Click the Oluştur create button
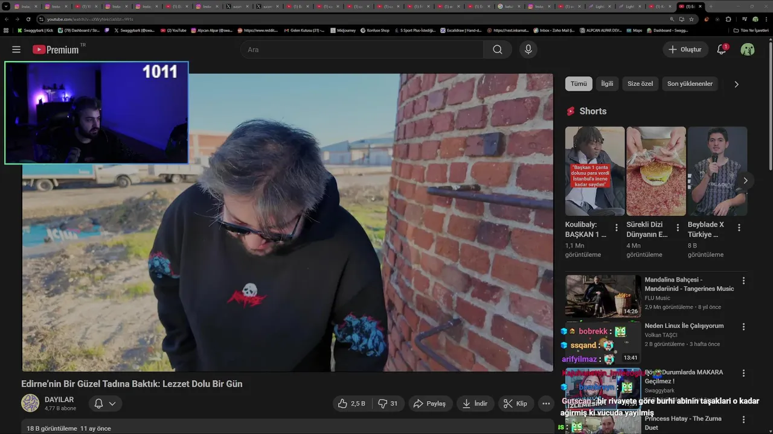 (685, 49)
